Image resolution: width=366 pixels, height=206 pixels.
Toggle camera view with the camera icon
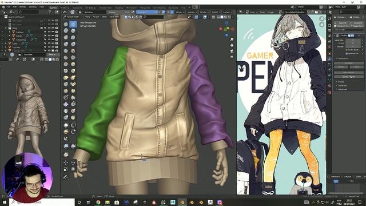[x=232, y=51]
